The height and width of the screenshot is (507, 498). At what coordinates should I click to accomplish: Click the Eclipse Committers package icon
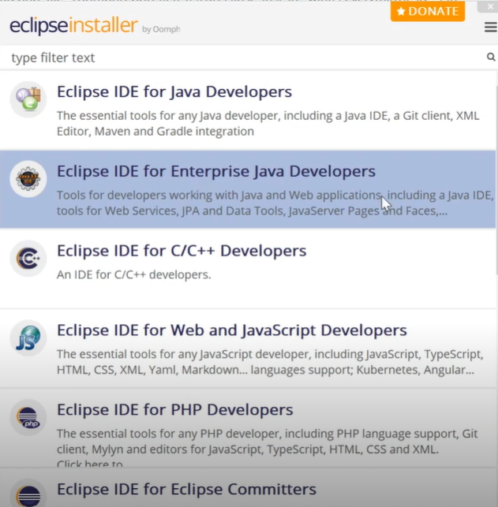point(28,494)
